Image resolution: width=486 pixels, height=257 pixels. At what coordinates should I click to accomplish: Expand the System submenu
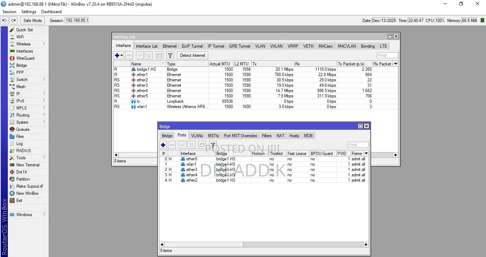click(x=45, y=122)
